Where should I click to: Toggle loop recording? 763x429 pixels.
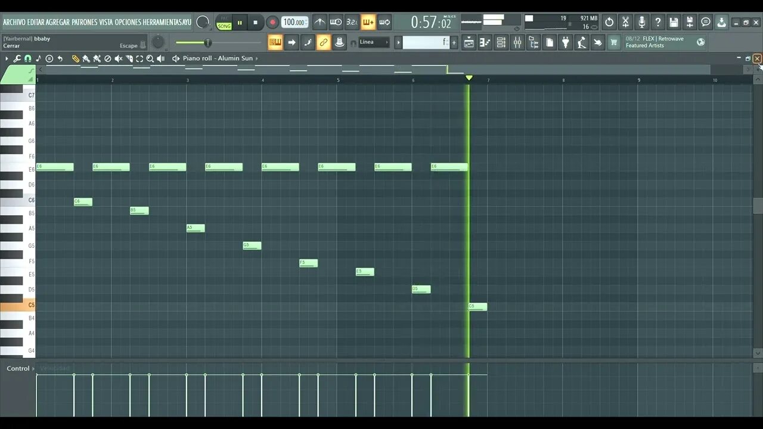[384, 23]
